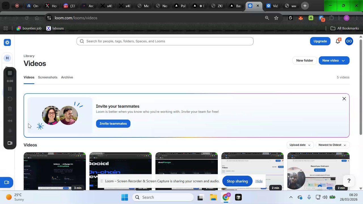Close the active Loom browser tab
Viewport: 363px width, 204px height.
tap(258, 6)
